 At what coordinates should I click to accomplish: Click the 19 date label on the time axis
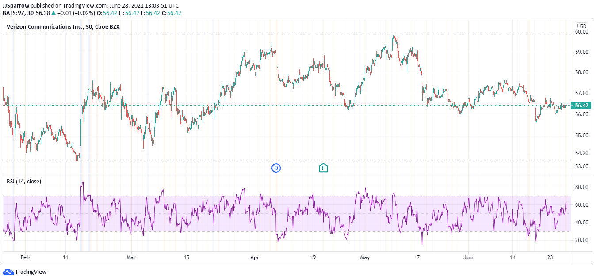tap(313, 257)
